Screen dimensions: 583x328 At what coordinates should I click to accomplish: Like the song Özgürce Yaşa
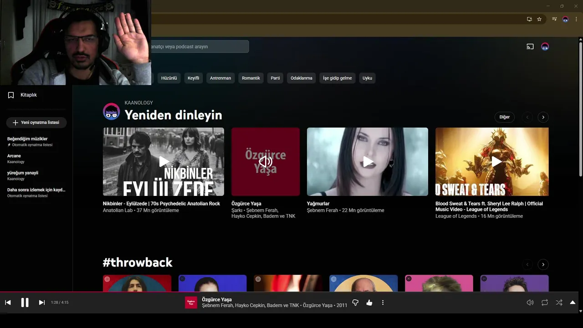369,302
